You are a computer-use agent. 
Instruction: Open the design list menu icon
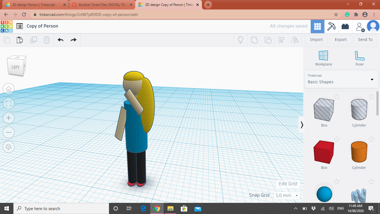coord(19,26)
